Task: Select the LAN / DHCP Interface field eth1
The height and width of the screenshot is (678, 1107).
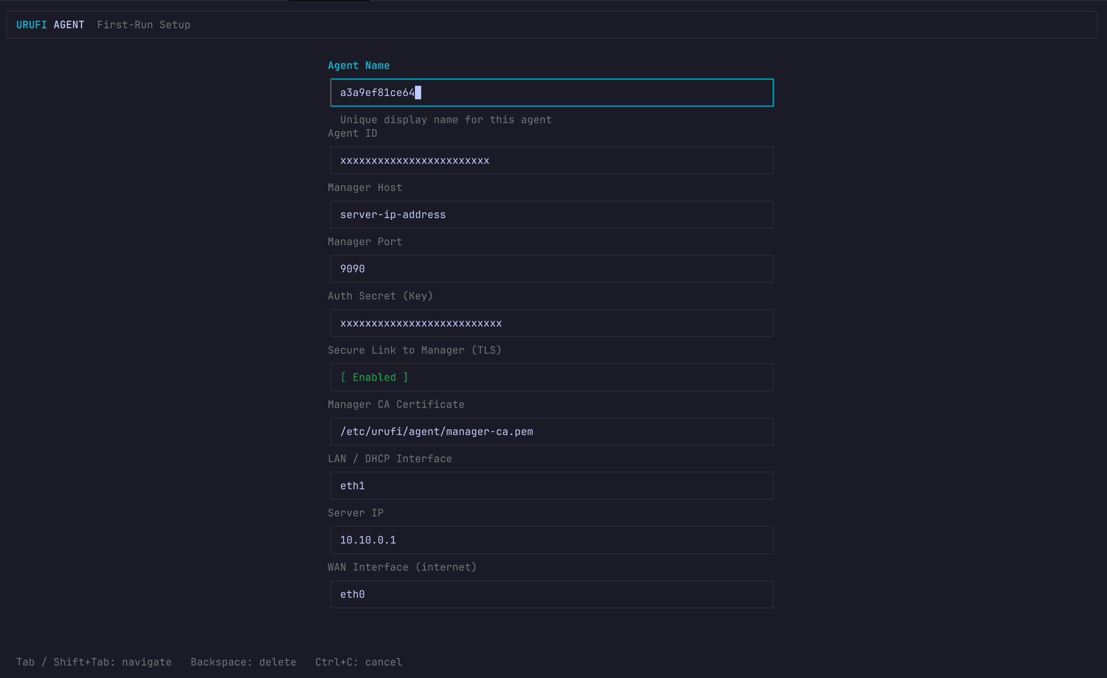Action: pyautogui.click(x=552, y=486)
